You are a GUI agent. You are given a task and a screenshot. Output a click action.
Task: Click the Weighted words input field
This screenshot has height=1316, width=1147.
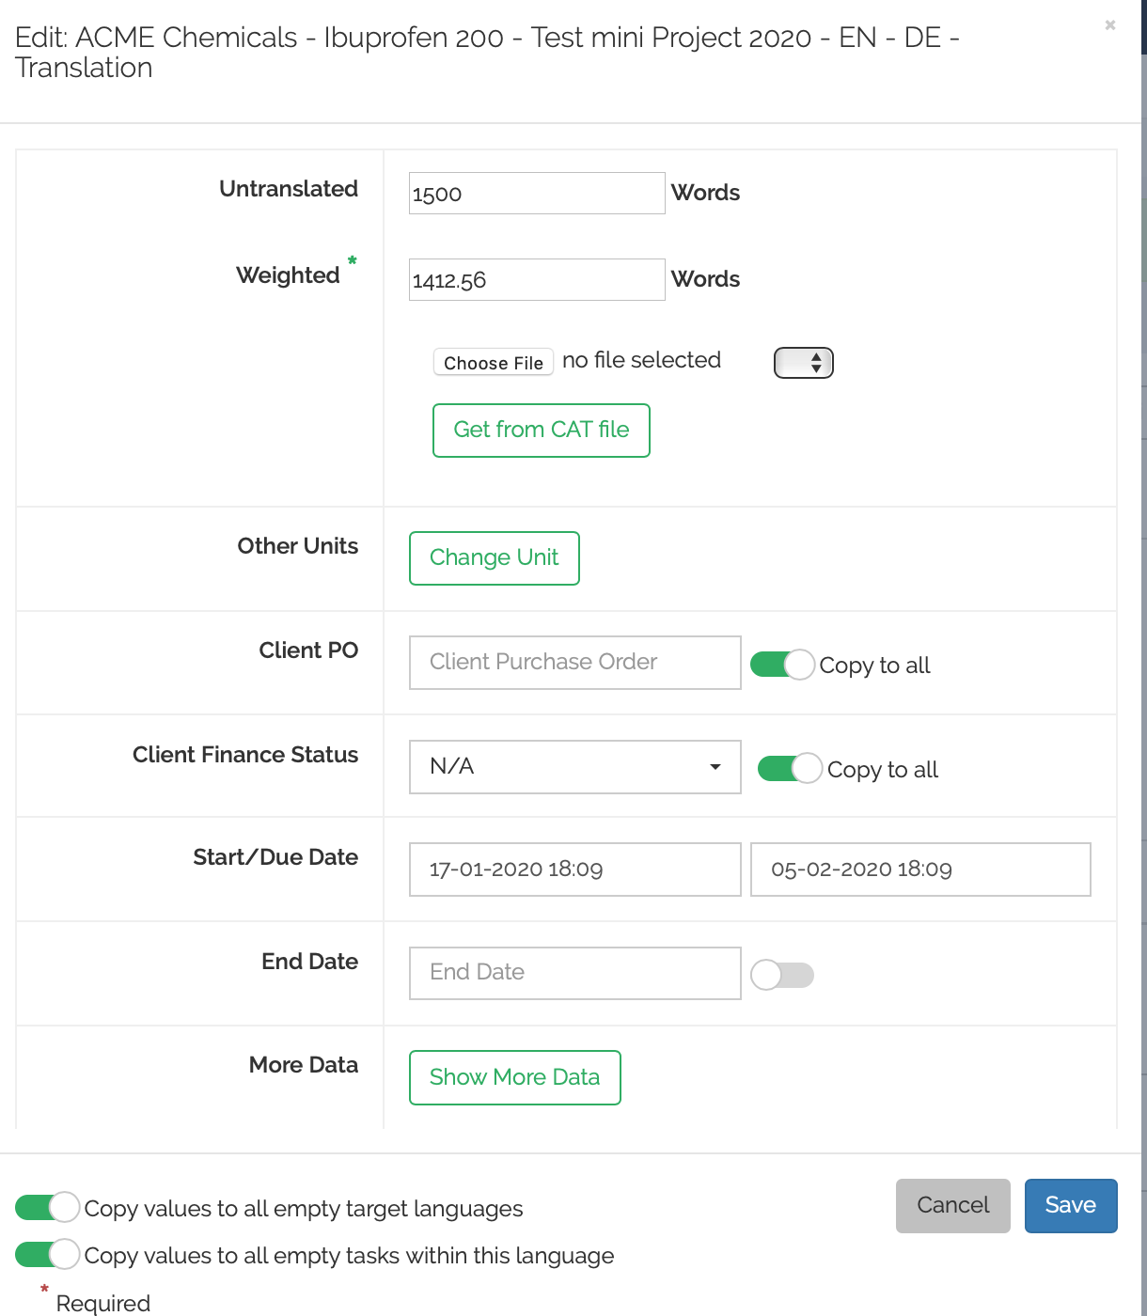coord(537,279)
